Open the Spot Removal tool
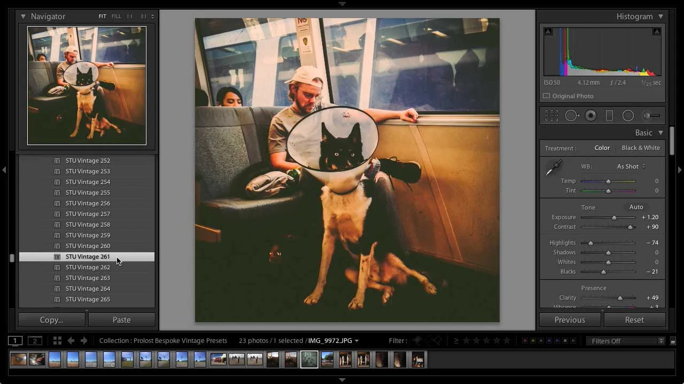Screen dimensions: 684x384 (x=572, y=115)
